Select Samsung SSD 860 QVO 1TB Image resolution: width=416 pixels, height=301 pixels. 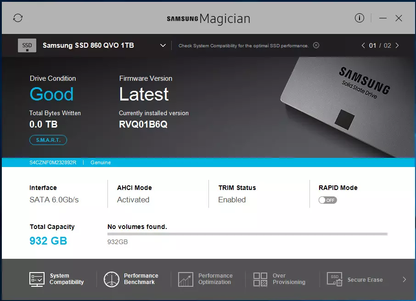coord(88,45)
